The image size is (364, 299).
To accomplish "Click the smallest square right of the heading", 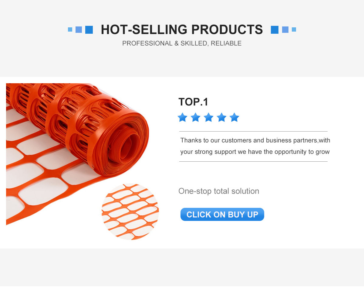I will (x=294, y=29).
